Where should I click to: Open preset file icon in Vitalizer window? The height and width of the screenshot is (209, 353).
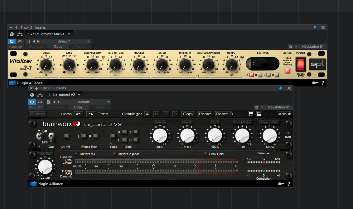coord(28,41)
